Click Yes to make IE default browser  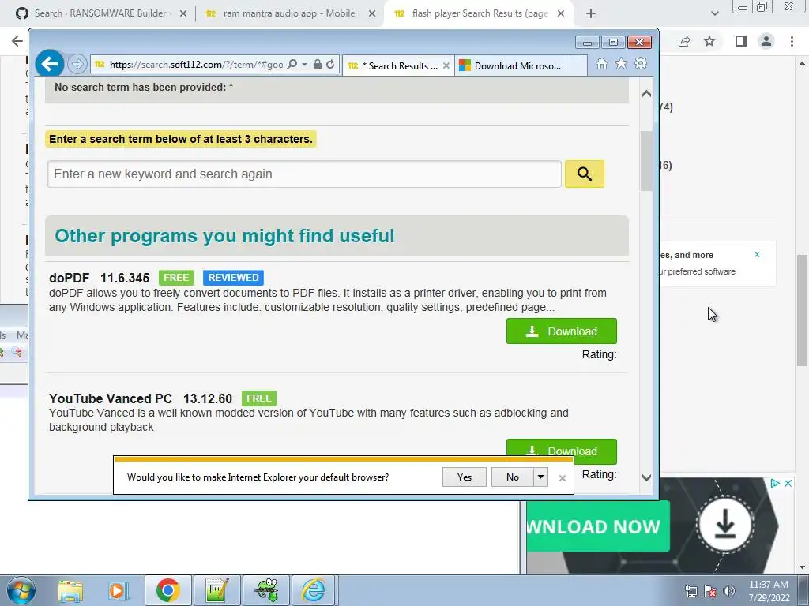click(x=465, y=477)
